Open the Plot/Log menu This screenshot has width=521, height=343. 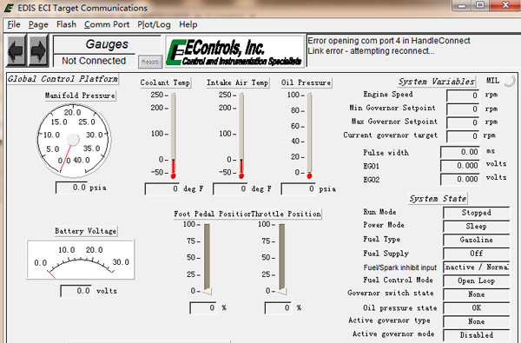154,24
